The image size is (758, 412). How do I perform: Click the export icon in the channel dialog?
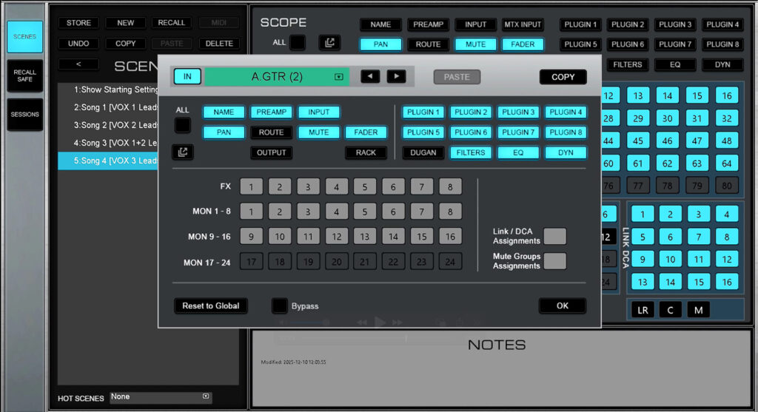click(183, 152)
